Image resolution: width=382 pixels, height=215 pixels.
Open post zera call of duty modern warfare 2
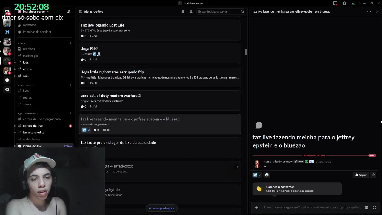(160, 101)
